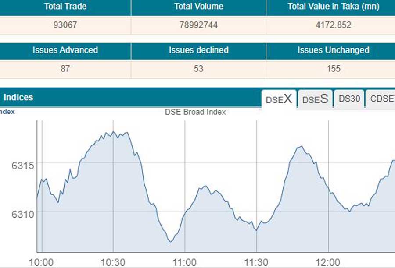Select the total volume figure 78992744
Image resolution: width=395 pixels, height=268 pixels.
pyautogui.click(x=198, y=25)
